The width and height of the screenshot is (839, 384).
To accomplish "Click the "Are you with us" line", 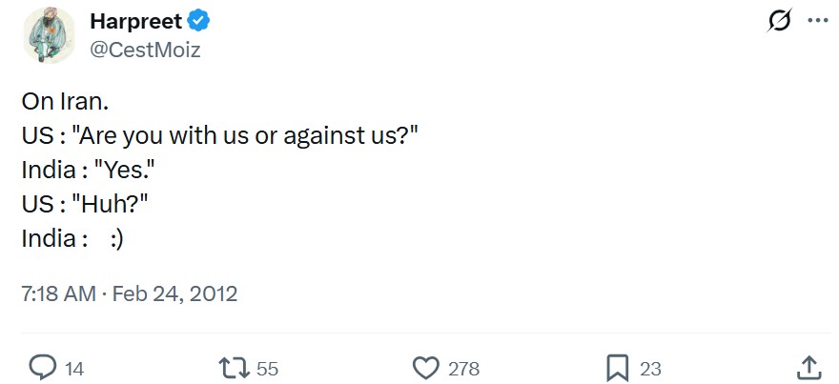I will click(219, 137).
